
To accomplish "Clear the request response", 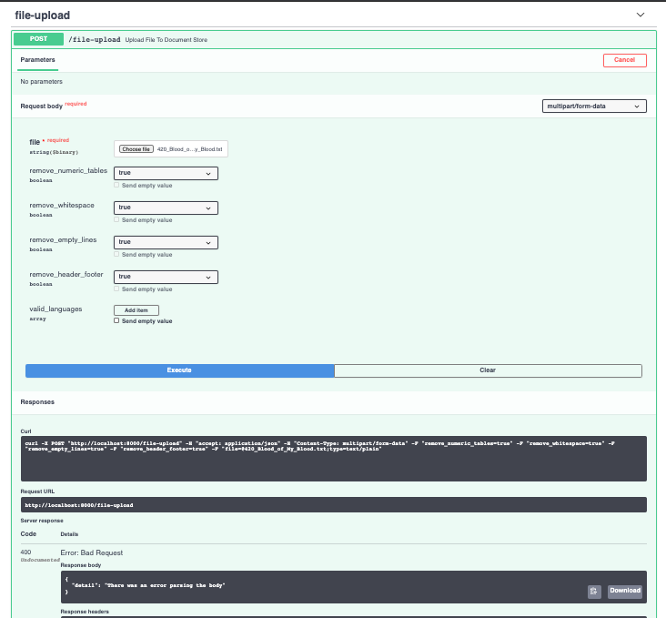I will tap(488, 370).
